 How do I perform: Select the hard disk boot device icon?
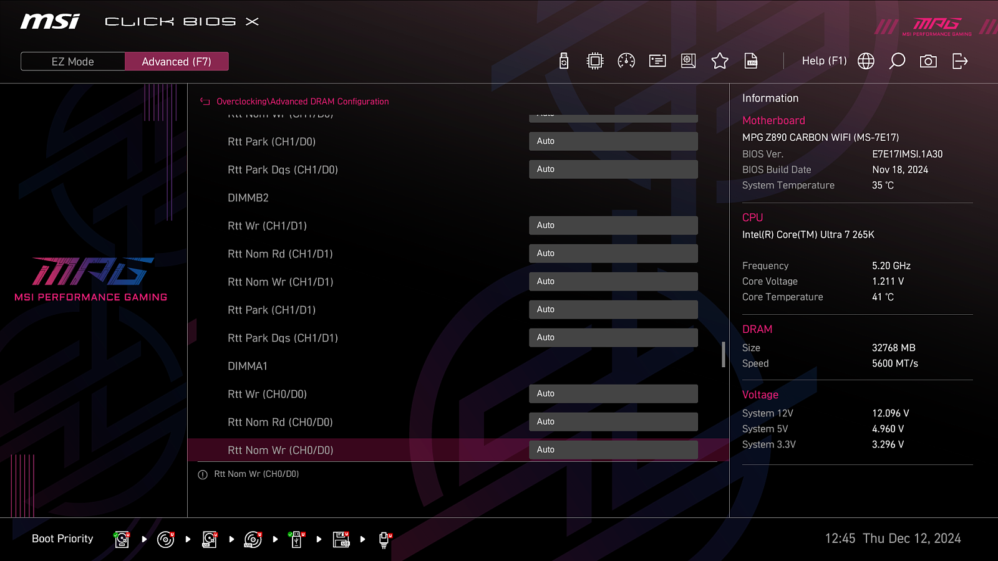point(122,539)
